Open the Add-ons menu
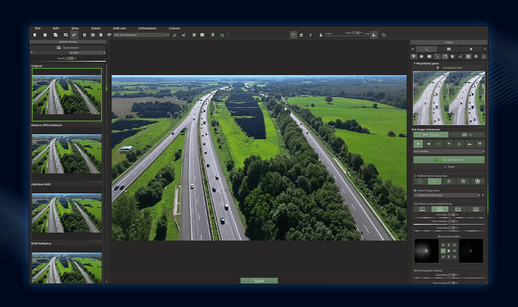Screen dimensions: 518x307 pos(120,28)
